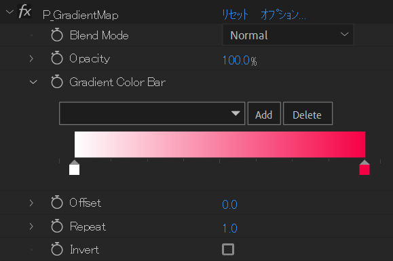Select the white gradient color stop
Viewport: 393px width, 261px height.
click(x=74, y=167)
